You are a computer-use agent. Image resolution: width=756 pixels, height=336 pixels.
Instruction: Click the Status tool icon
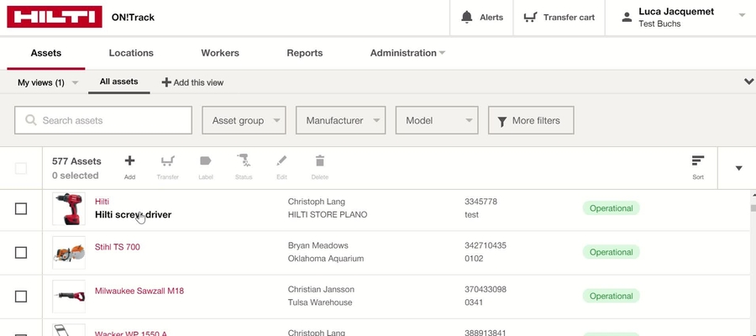244,160
